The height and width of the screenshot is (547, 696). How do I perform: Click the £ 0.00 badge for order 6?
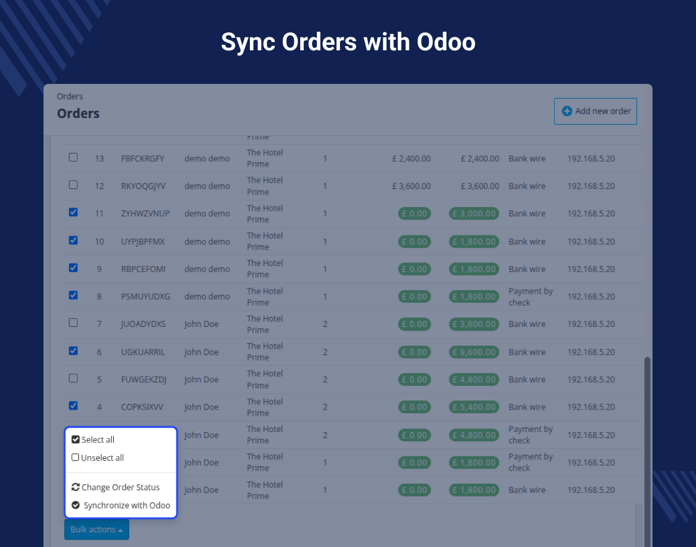pyautogui.click(x=414, y=352)
